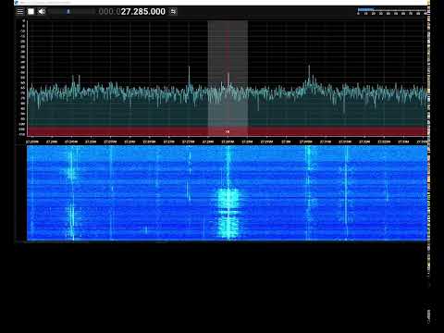Click the far-left vertical carrier in waterfall
444x333 pixels.
click(x=71, y=192)
